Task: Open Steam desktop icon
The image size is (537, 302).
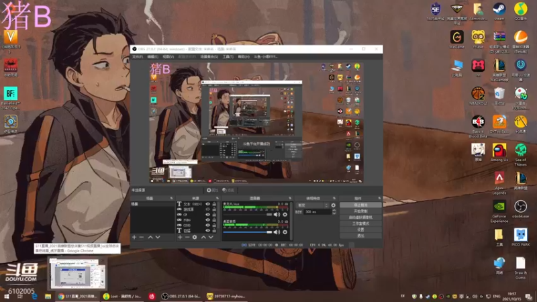Action: (x=499, y=11)
